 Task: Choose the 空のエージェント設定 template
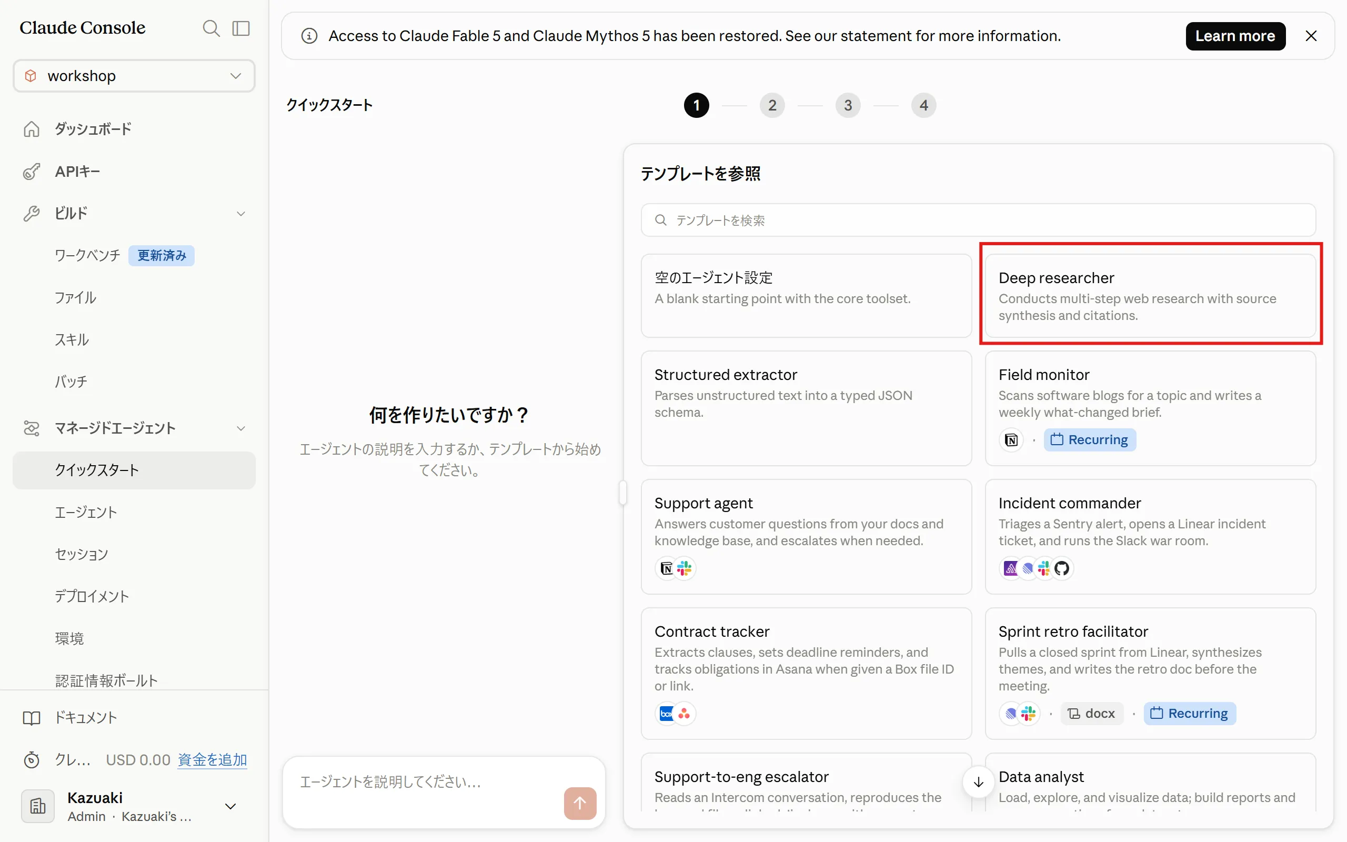tap(806, 296)
